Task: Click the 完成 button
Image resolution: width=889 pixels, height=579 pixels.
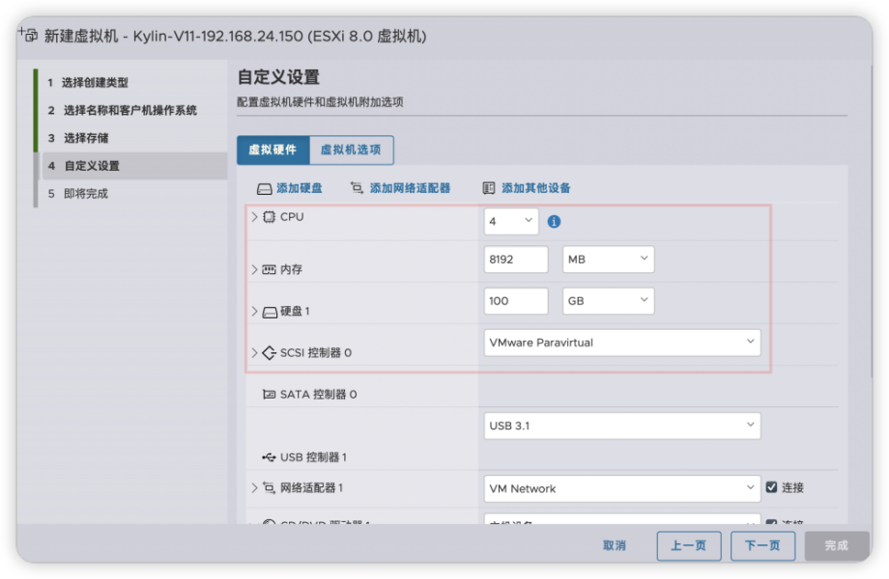Action: [837, 545]
